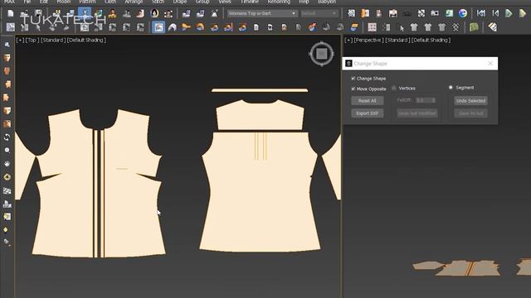Close the Change Shape dialog
This screenshot has height=298, width=531.
coord(490,64)
